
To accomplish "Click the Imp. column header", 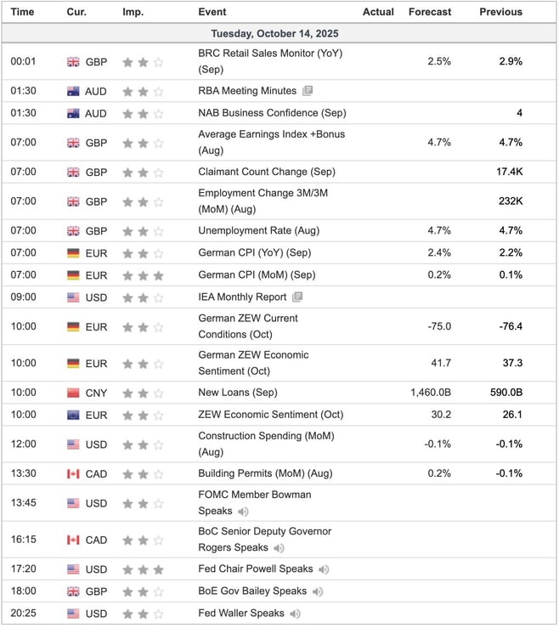I will point(133,12).
